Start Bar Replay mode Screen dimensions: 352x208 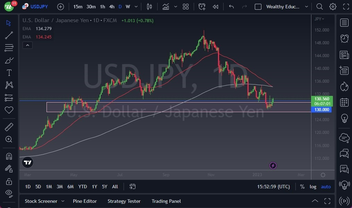point(215,7)
